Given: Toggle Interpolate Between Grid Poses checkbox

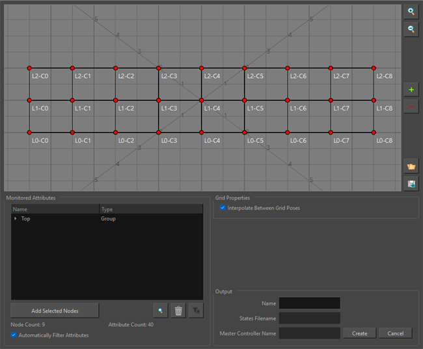Looking at the screenshot, I should point(223,207).
